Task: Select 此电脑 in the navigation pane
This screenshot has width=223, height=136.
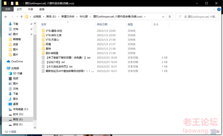Action: click(15, 68)
